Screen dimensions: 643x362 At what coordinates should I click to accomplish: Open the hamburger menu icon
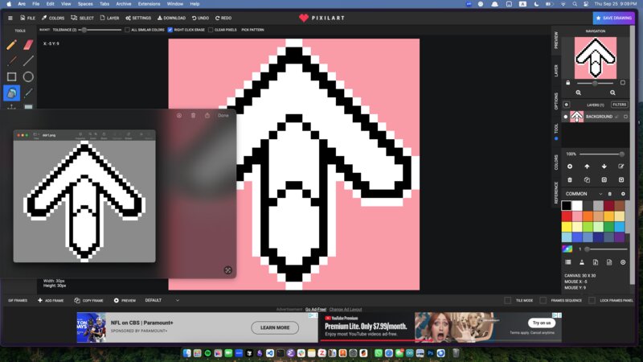pos(10,18)
